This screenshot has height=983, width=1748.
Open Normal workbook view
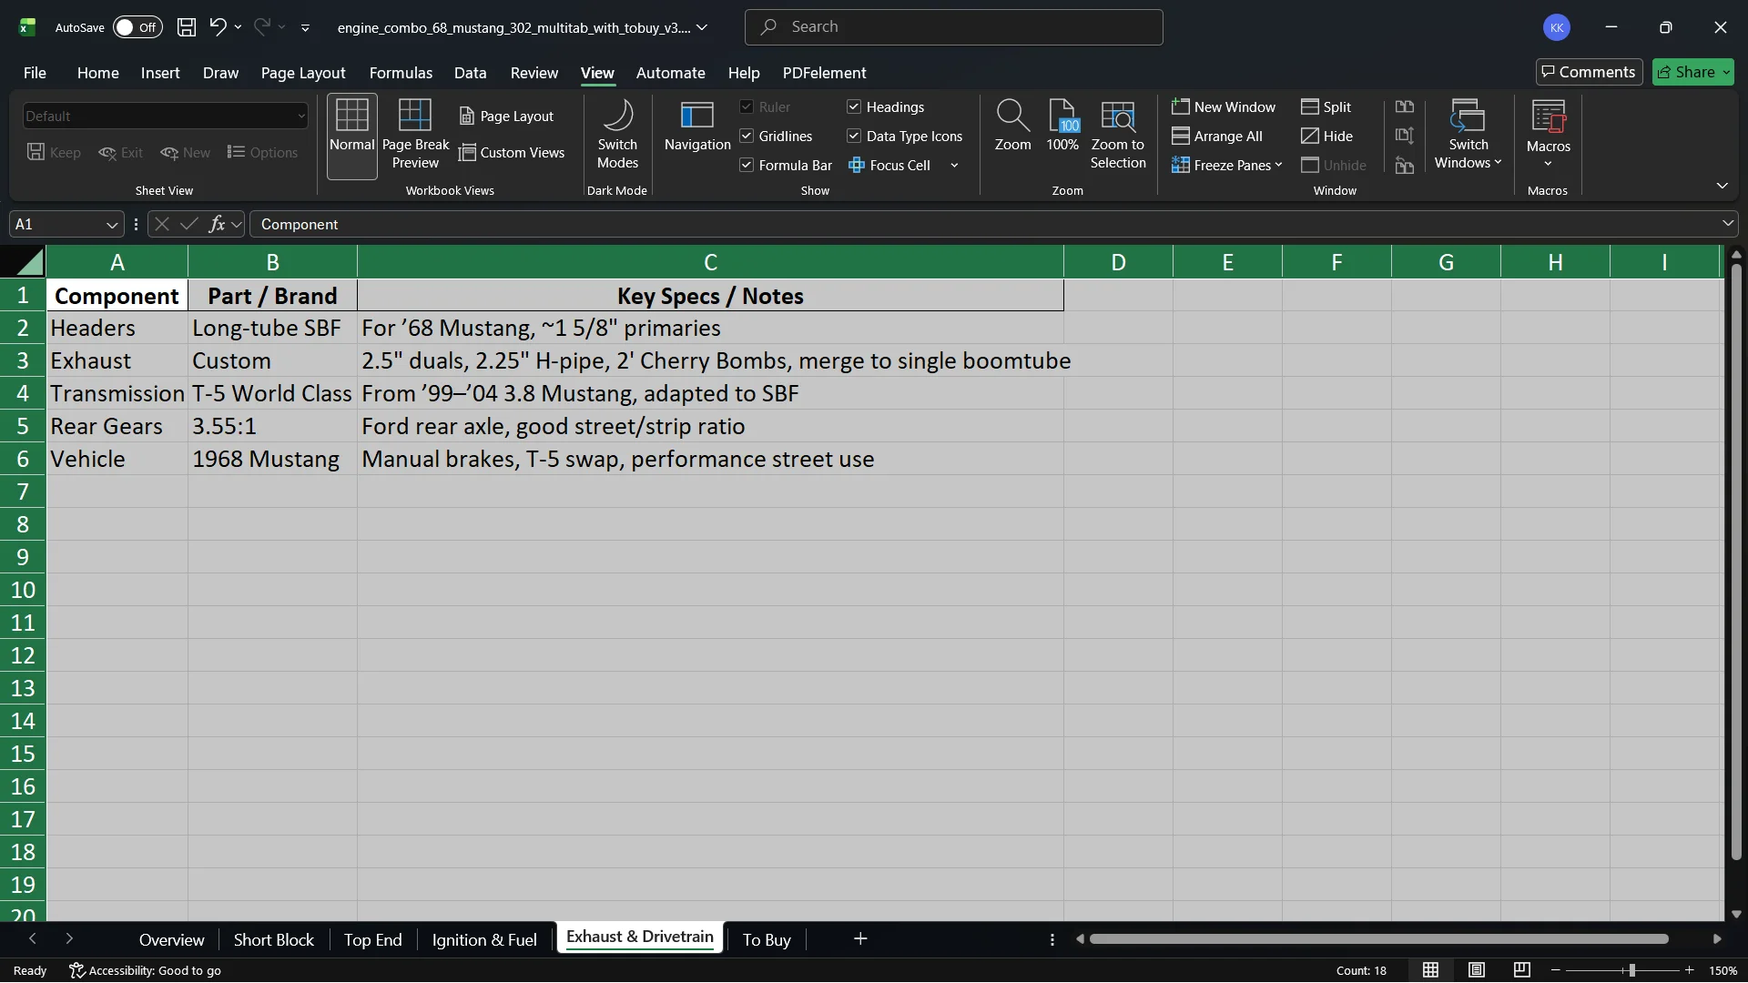[352, 136]
